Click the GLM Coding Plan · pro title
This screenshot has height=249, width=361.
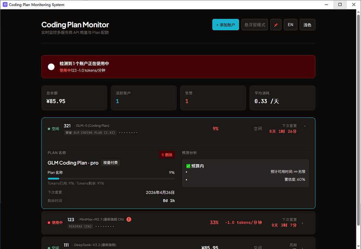coord(73,162)
